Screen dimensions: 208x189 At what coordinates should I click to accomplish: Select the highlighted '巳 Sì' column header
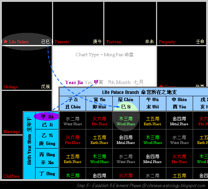[x=126, y=107]
